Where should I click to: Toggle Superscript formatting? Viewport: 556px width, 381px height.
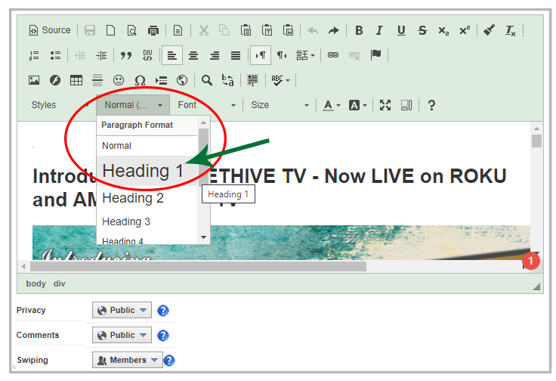(x=465, y=30)
